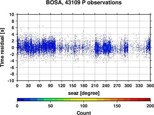Select the green colorbar segment near 50
The image size is (154, 115).
click(47, 100)
